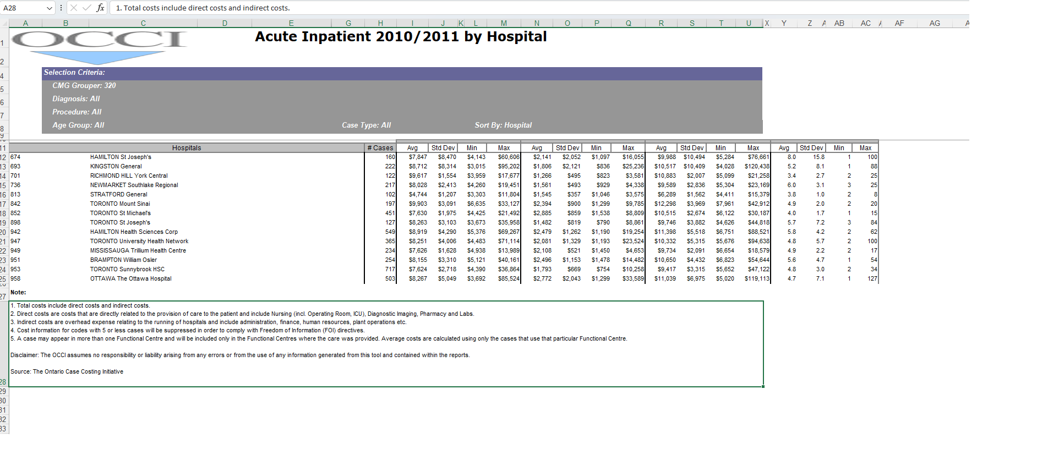This screenshot has width=1048, height=471.
Task: Select 'TORONTO University Health Network' cell
Action: click(139, 242)
